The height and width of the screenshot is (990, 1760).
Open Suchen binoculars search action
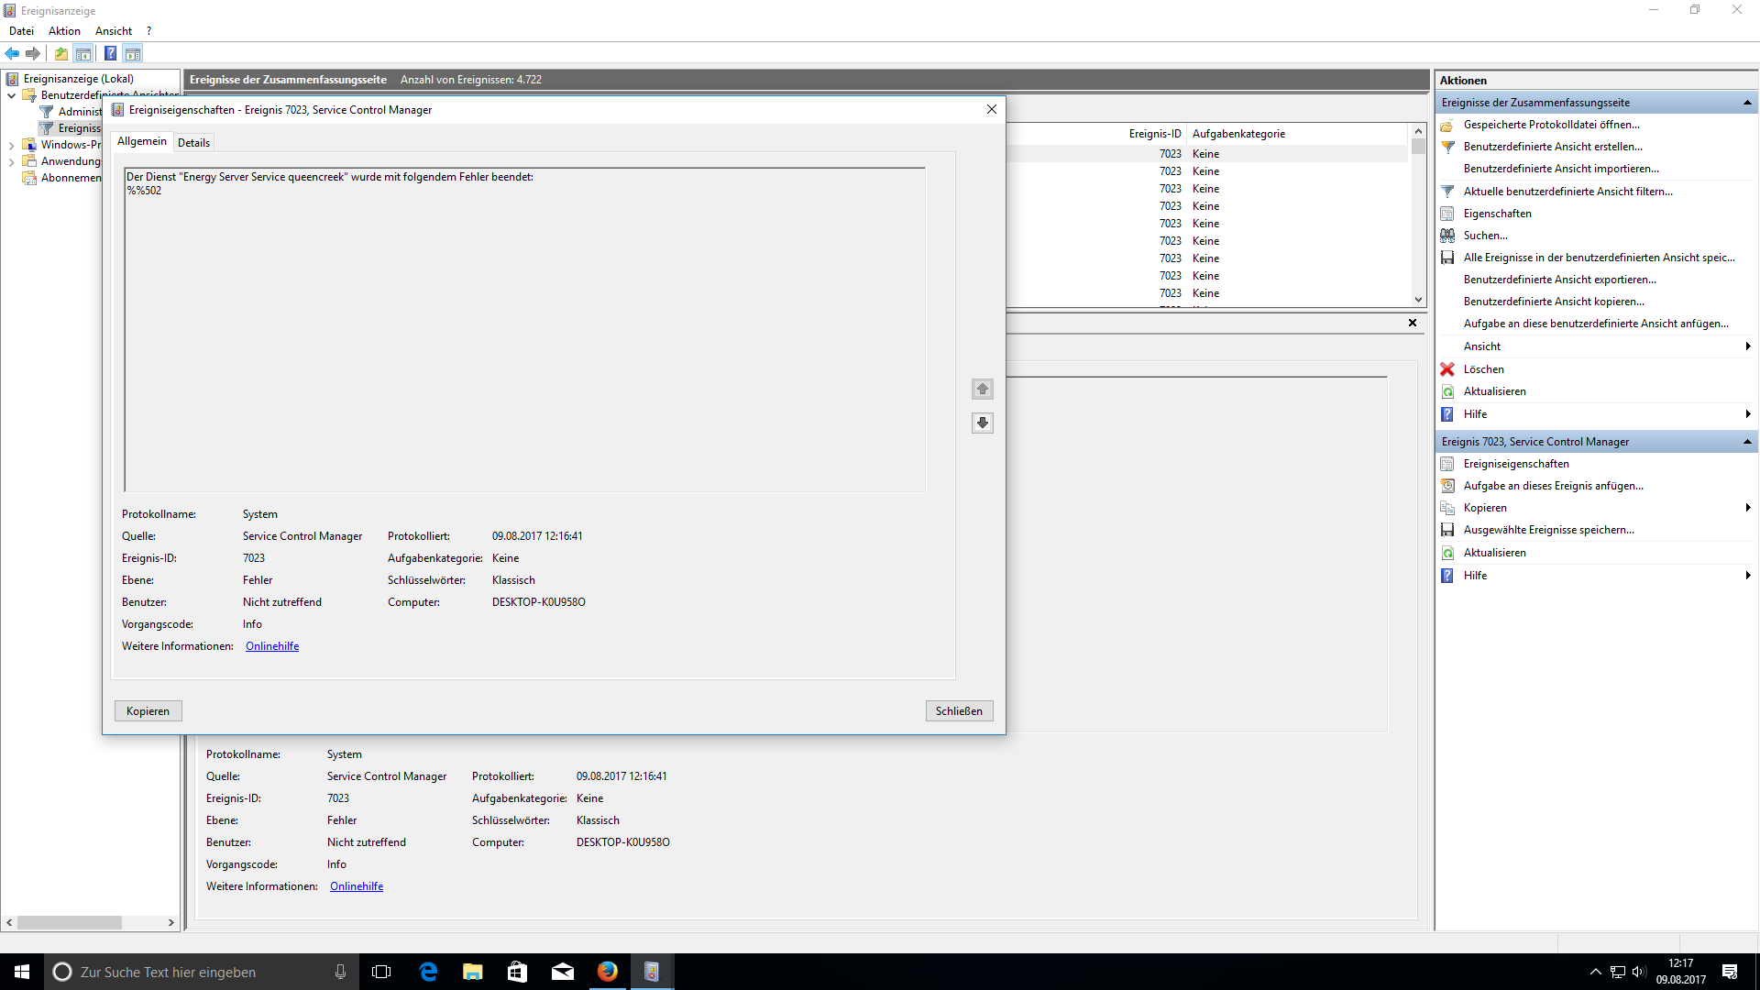click(x=1447, y=236)
